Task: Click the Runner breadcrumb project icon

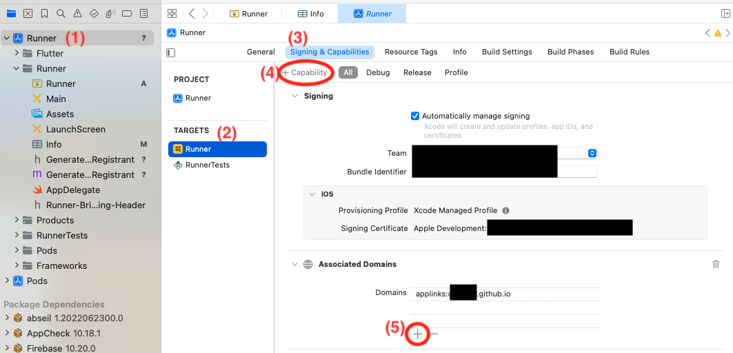Action: [x=172, y=32]
